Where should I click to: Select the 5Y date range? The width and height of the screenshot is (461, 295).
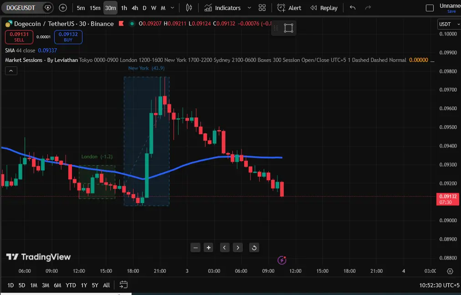pos(95,285)
